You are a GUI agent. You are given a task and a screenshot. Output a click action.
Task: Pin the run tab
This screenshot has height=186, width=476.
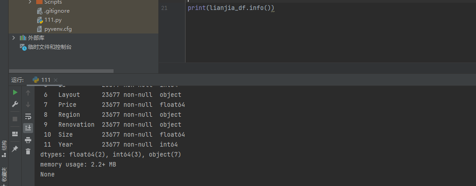tap(15, 148)
